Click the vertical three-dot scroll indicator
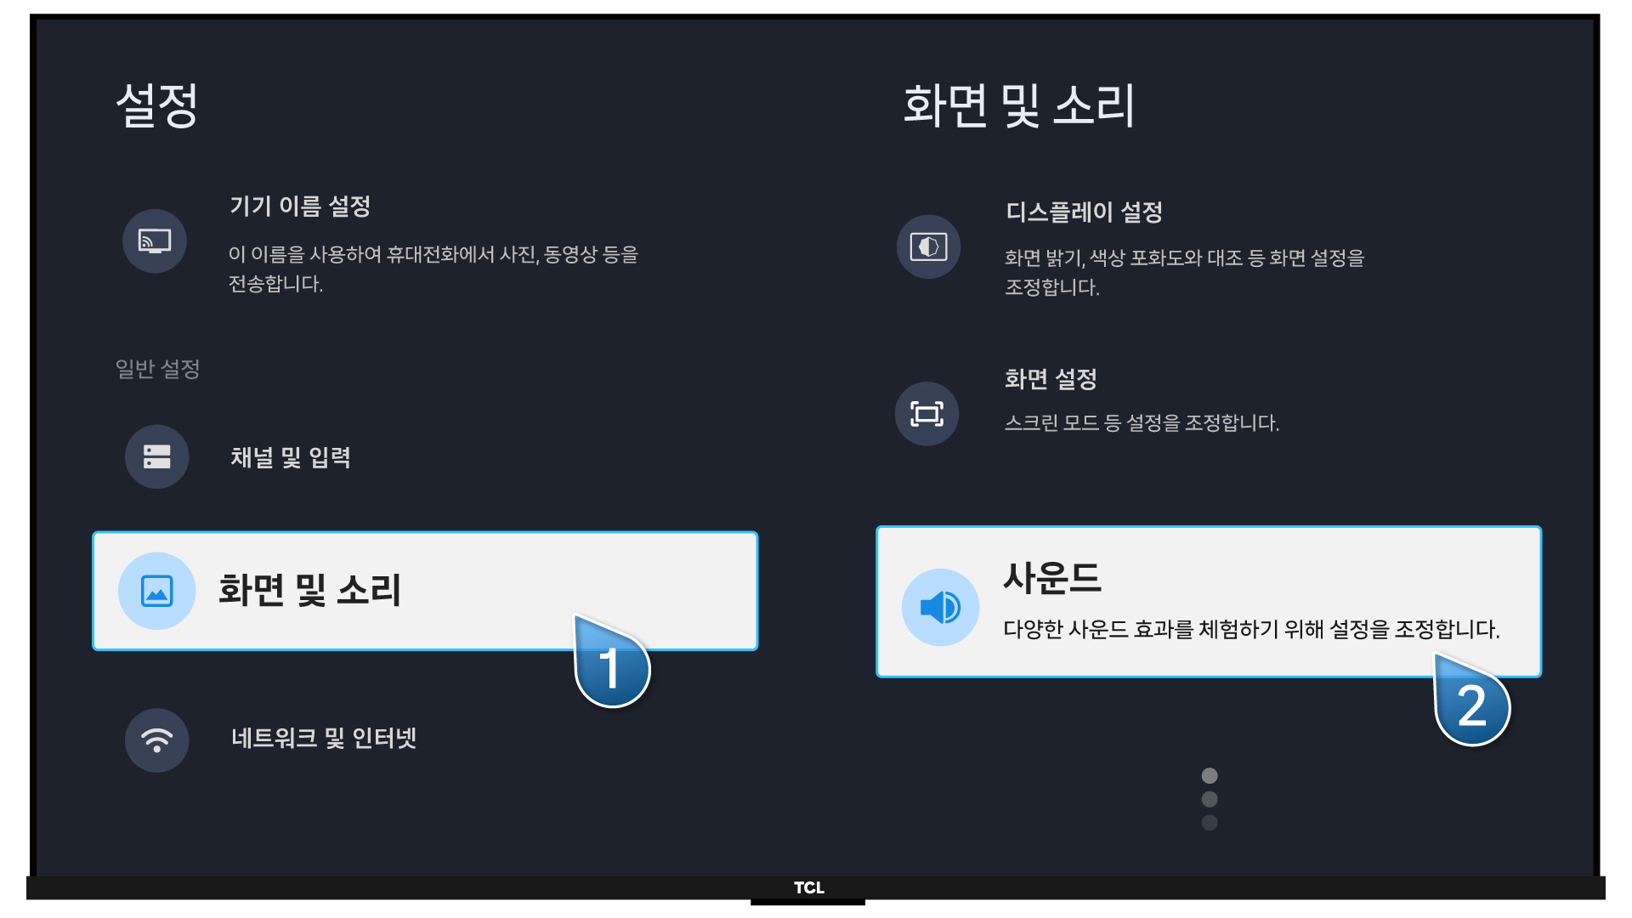The height and width of the screenshot is (918, 1632). tap(1210, 799)
